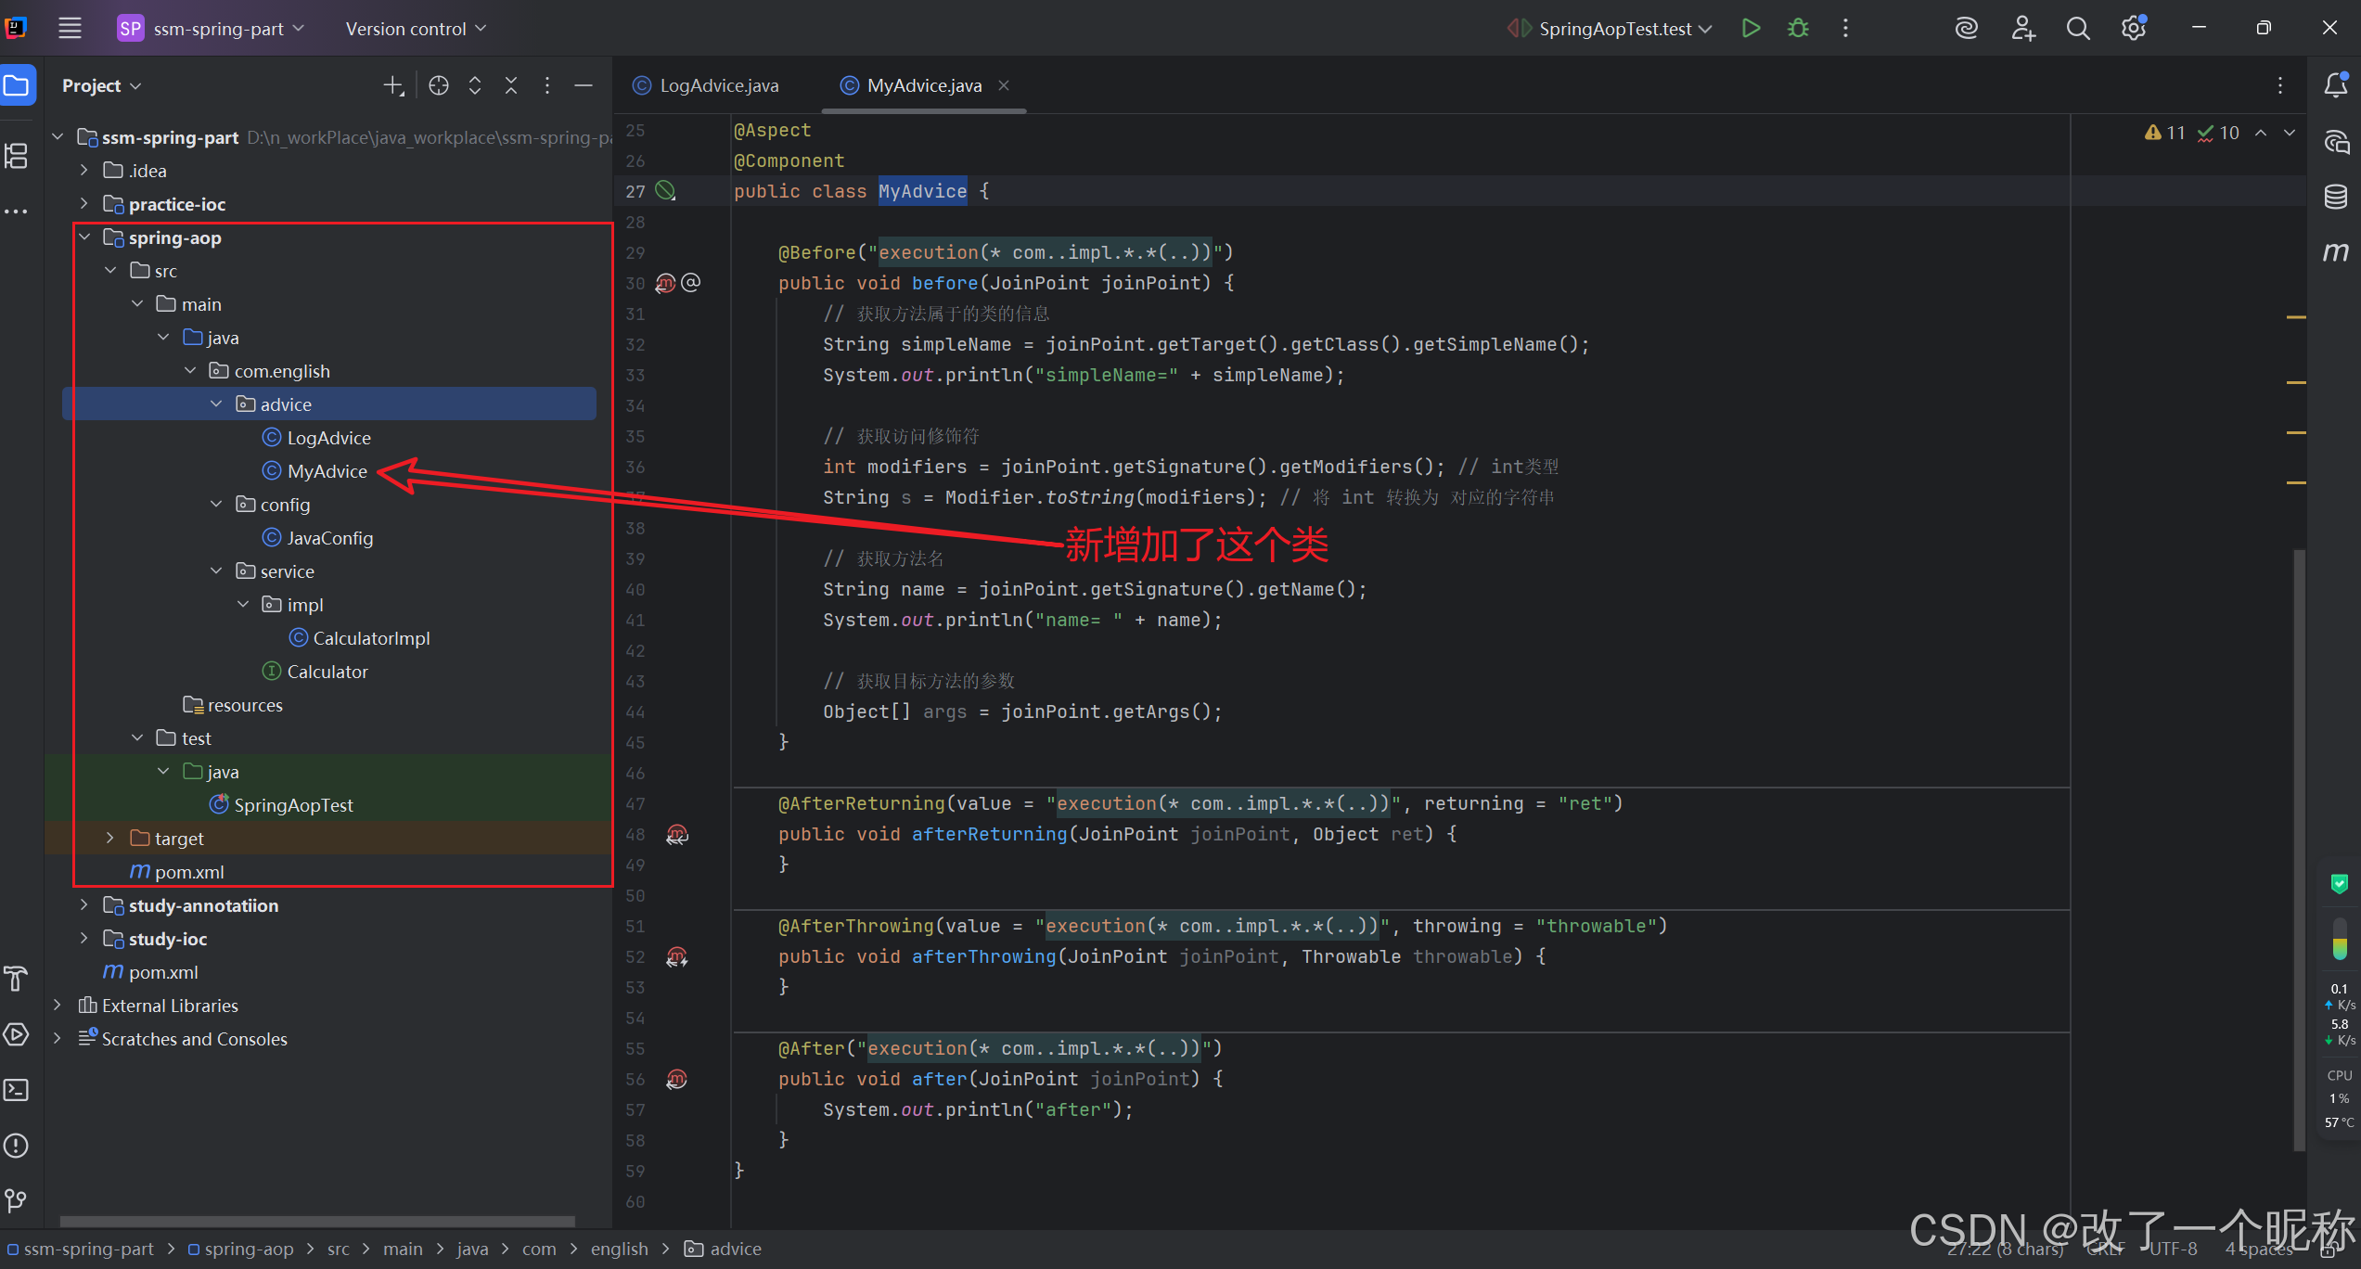Open the SpringAopTest.test run configuration dropdown
Screen dimensions: 2361x1269
[x=1615, y=29]
